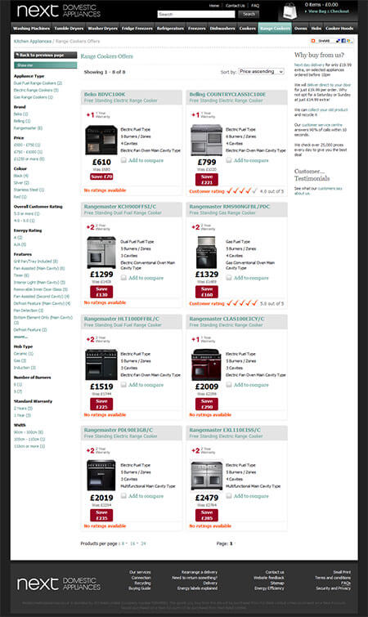Expand more... under Features filters
The image size is (368, 617).
(21, 337)
